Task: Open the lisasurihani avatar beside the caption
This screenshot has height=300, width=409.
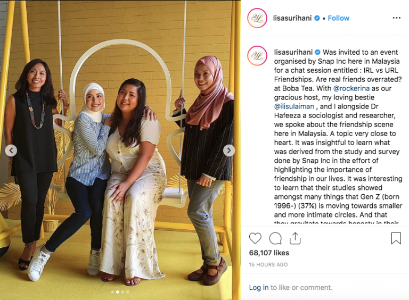Action: click(x=257, y=55)
